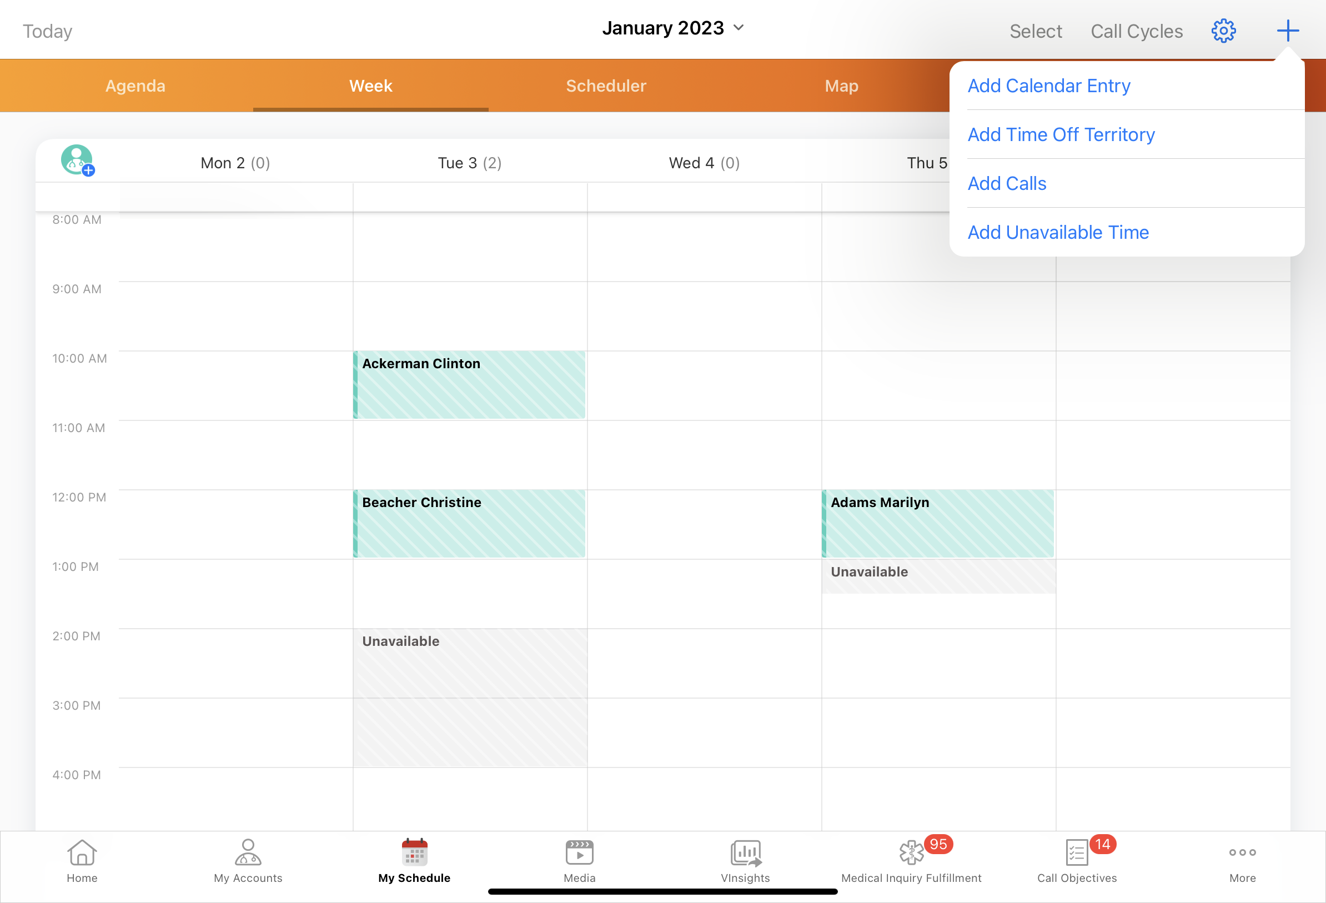This screenshot has height=903, width=1326.
Task: Choose Add Calendar Entry from the menu
Action: [x=1049, y=86]
